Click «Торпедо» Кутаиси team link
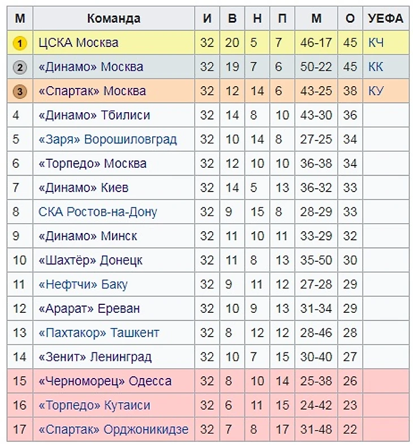413x446 pixels. point(95,405)
